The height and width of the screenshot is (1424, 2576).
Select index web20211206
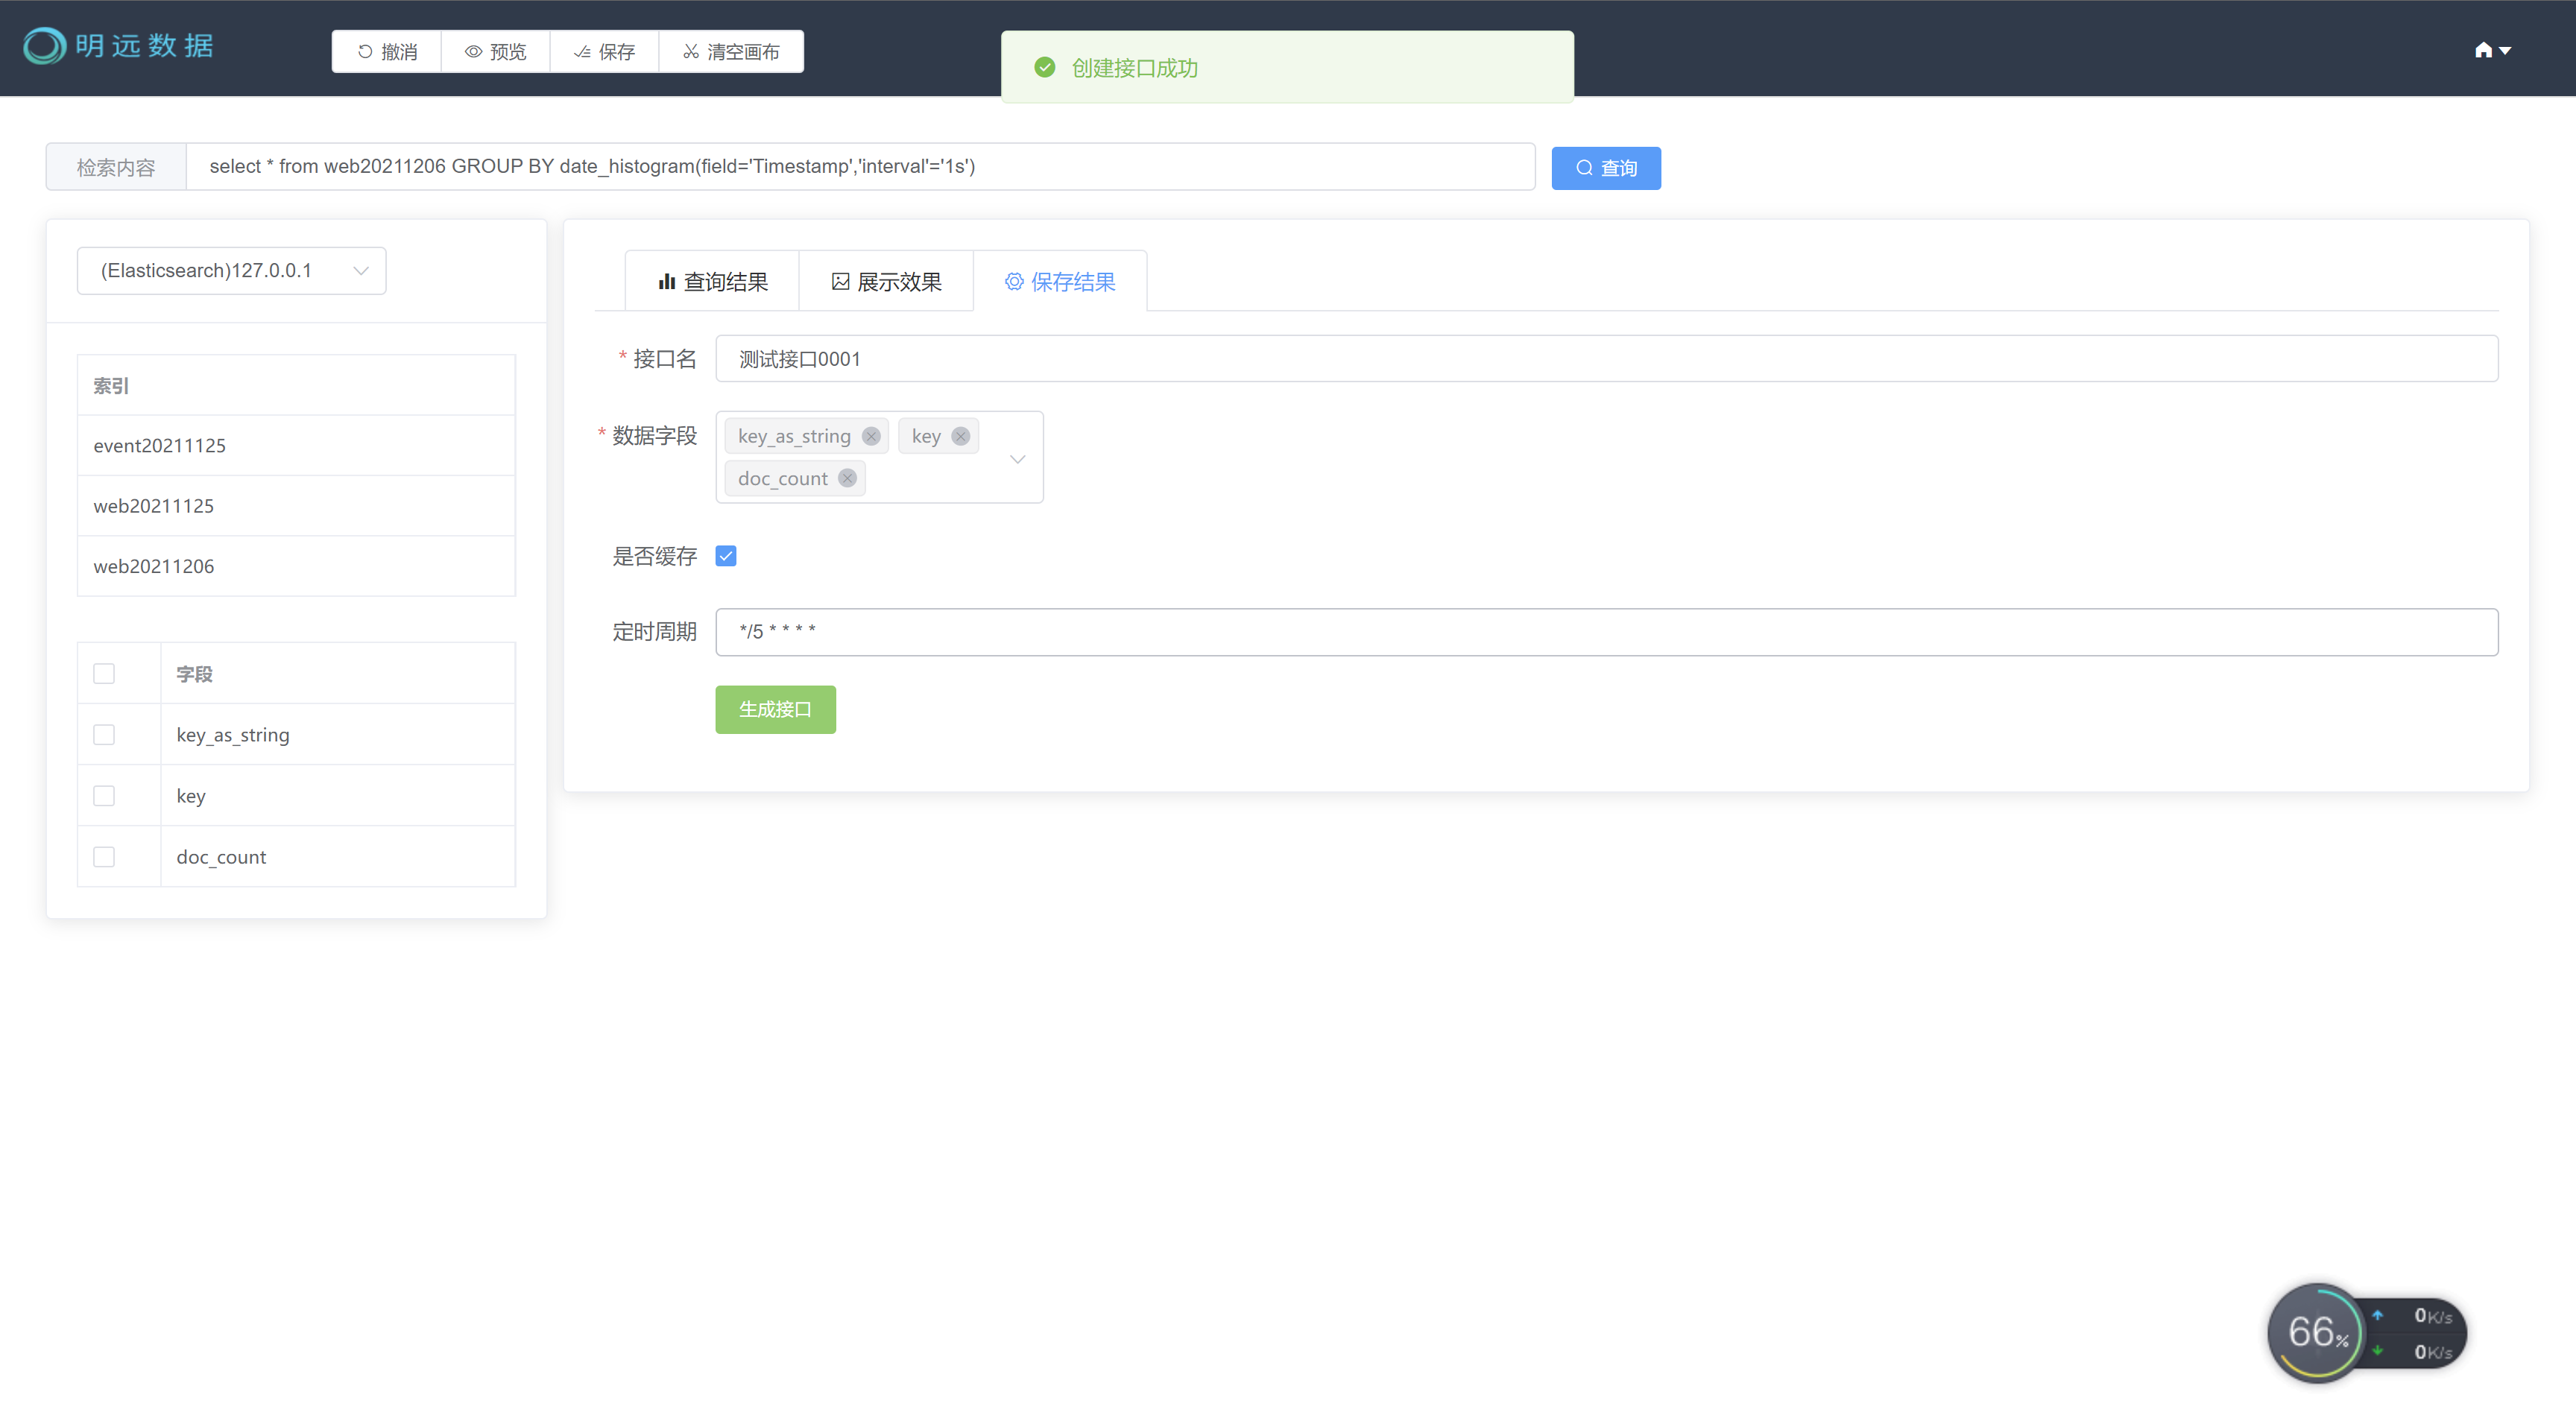pyautogui.click(x=296, y=566)
